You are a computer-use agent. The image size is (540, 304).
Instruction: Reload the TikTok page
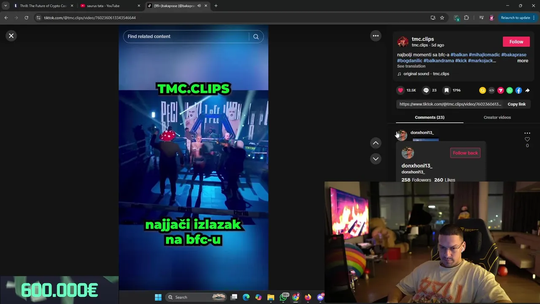tap(26, 18)
